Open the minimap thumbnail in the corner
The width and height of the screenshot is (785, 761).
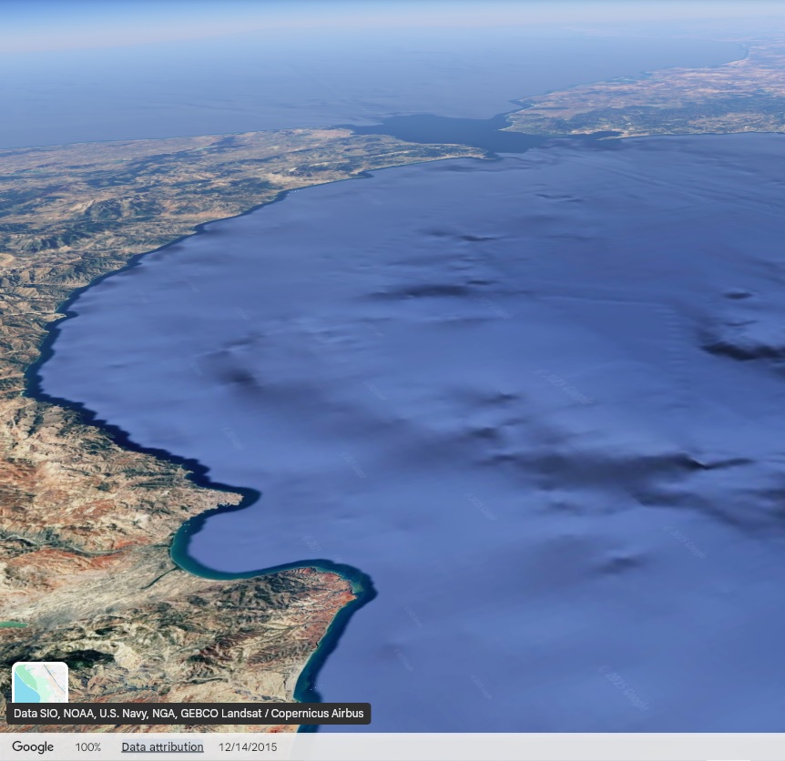click(40, 681)
